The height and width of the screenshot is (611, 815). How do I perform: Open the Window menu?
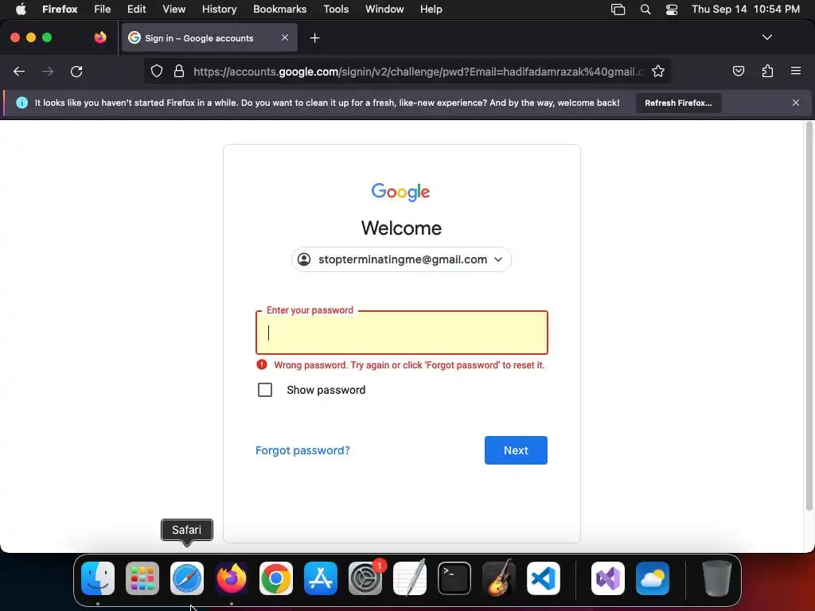384,9
